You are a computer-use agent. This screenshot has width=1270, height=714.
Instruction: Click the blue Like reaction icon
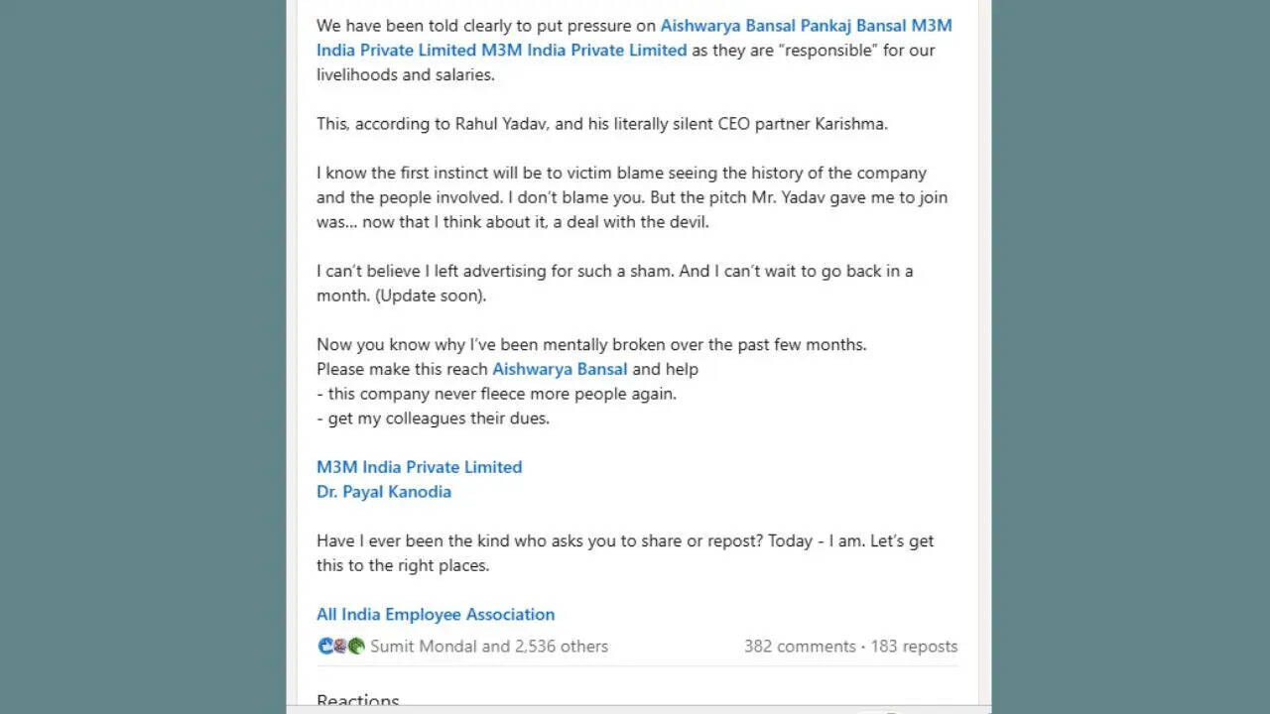(325, 647)
